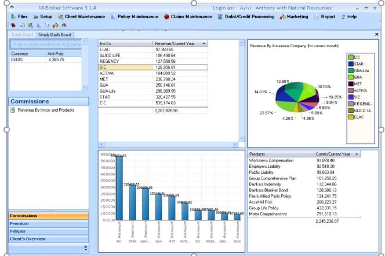385x256 pixels.
Task: Expand the navigation pane overflow chevron
Action: pyautogui.click(x=86, y=248)
